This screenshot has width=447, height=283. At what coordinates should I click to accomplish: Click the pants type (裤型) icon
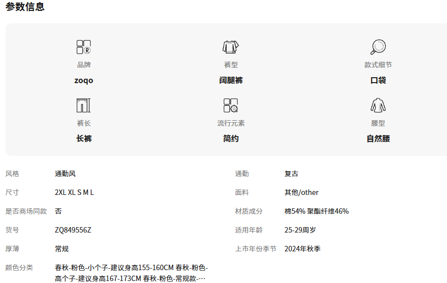pyautogui.click(x=231, y=47)
